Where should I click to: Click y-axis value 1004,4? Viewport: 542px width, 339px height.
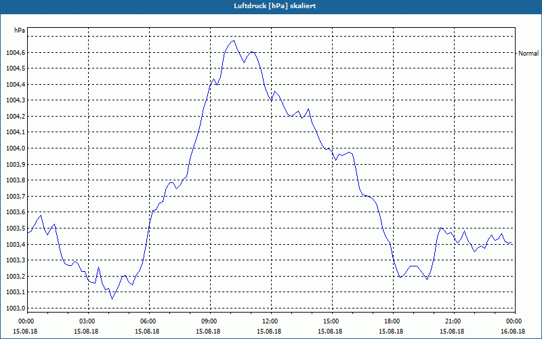[16, 84]
